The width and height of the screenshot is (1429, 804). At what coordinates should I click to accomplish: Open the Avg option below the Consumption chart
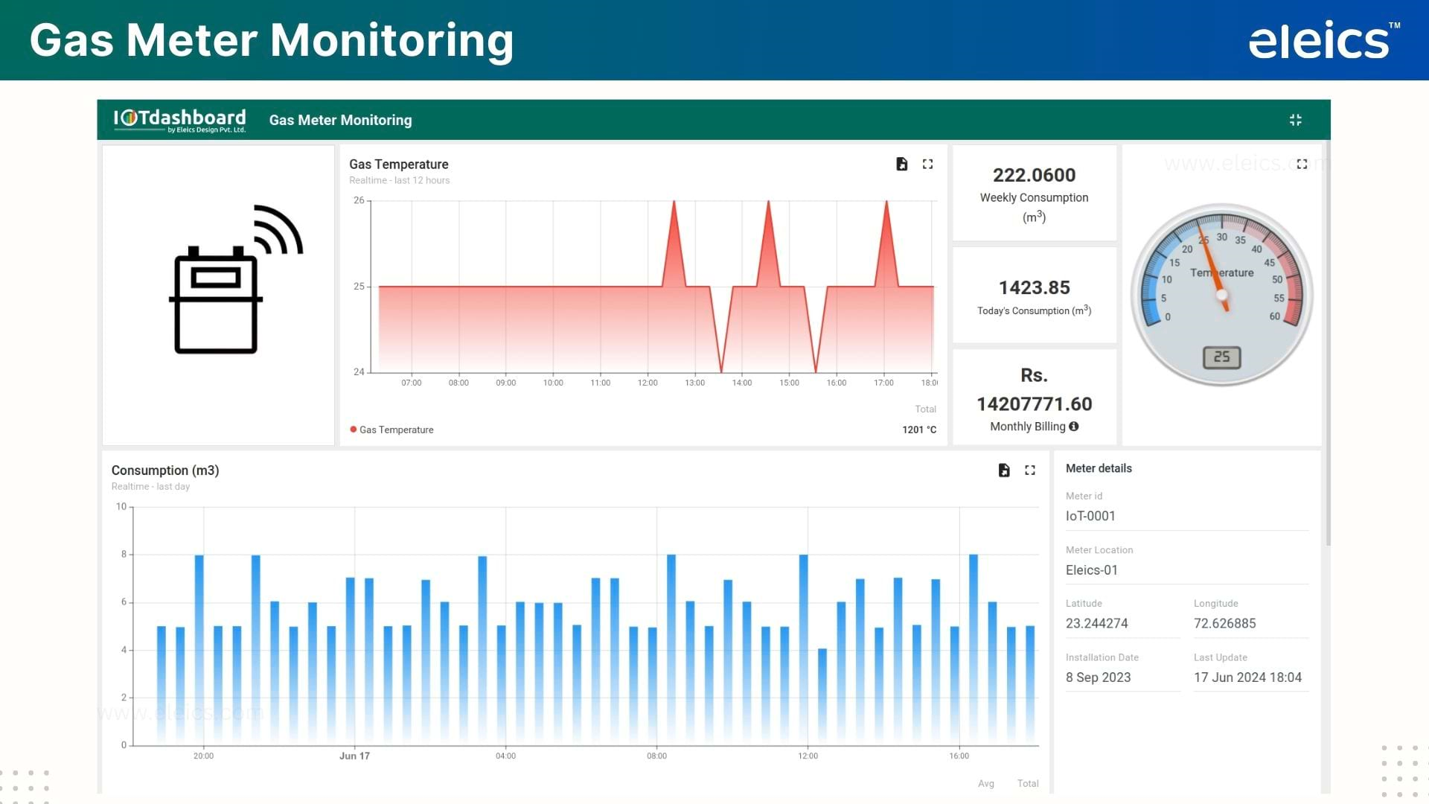tap(986, 784)
